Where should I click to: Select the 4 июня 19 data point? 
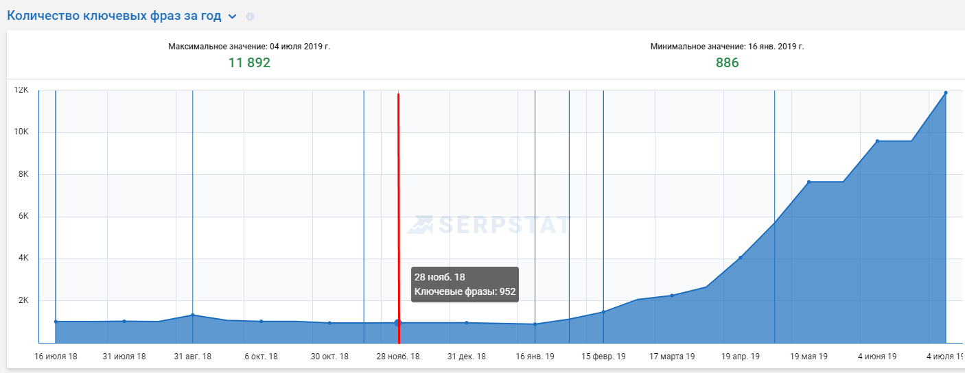point(877,141)
